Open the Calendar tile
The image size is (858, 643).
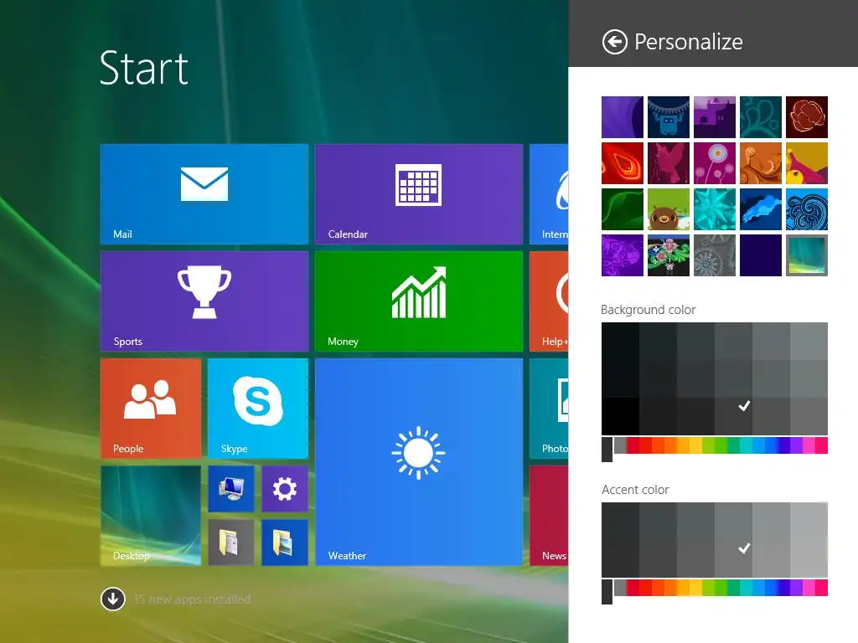pyautogui.click(x=419, y=194)
